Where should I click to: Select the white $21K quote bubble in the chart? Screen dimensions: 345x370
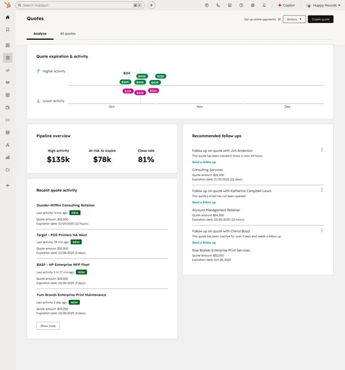pyautogui.click(x=126, y=73)
